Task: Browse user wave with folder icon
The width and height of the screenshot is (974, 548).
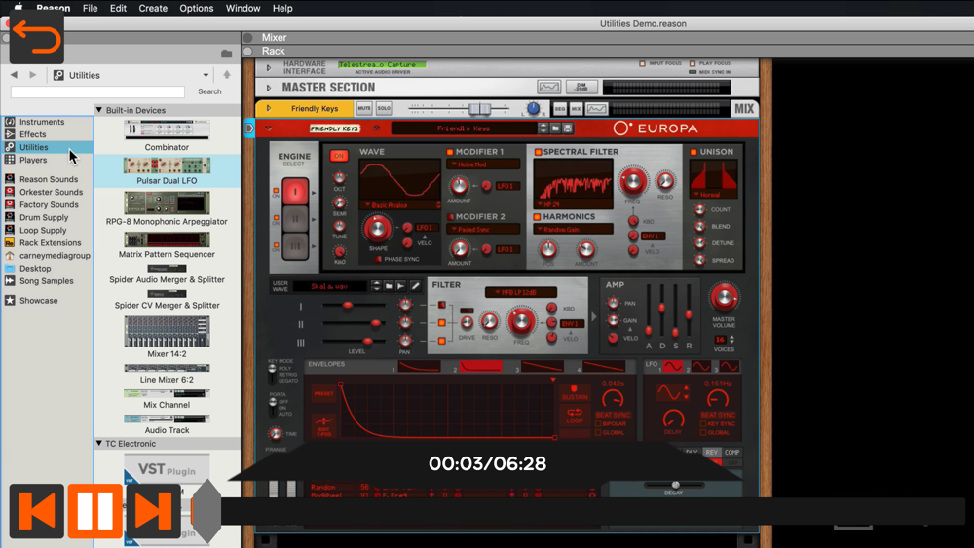Action: pyautogui.click(x=389, y=286)
